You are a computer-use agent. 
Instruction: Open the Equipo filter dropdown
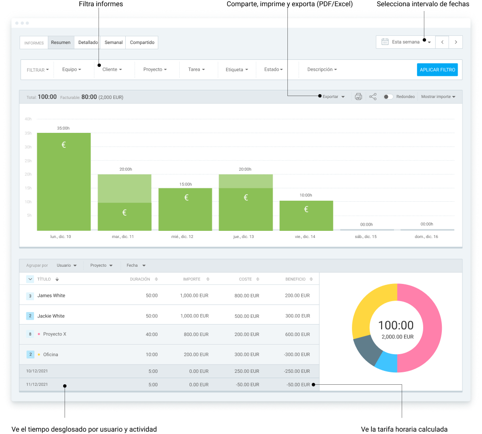click(72, 69)
